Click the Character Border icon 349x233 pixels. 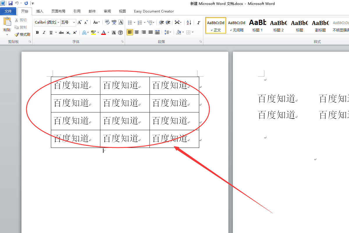121,22
